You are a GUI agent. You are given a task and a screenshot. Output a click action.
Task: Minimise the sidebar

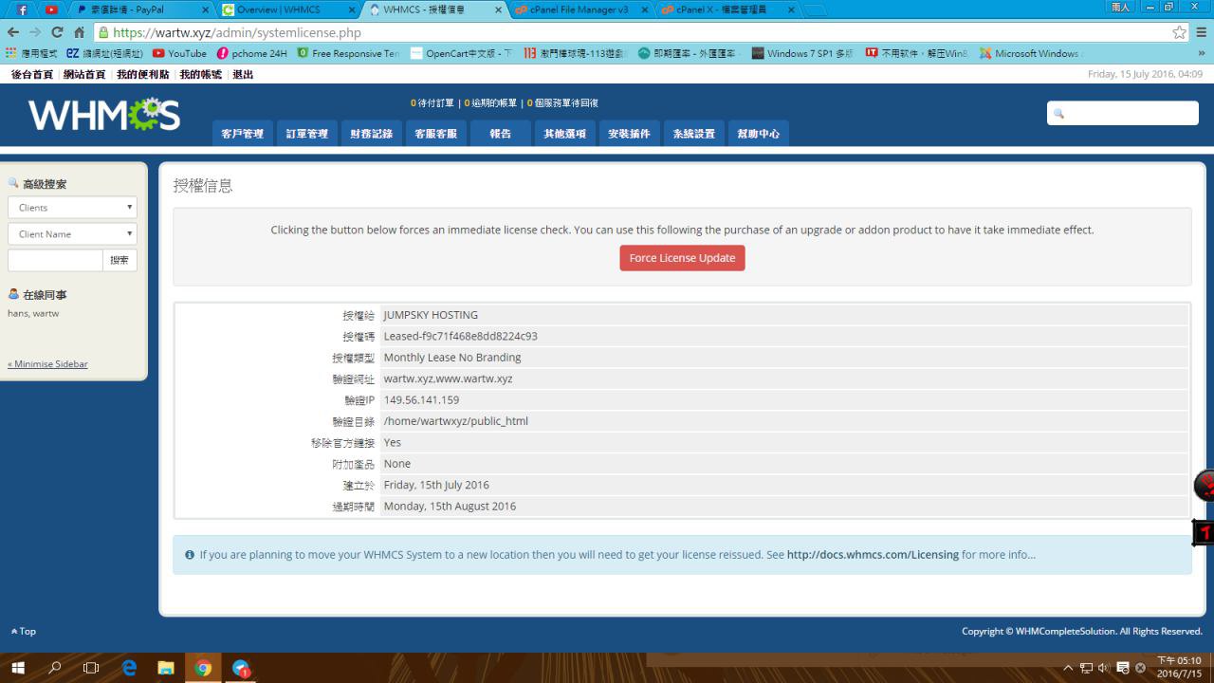pos(47,364)
